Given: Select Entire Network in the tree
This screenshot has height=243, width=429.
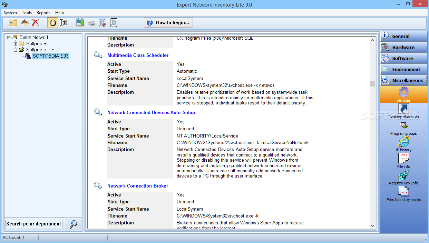Looking at the screenshot, I should click(34, 37).
